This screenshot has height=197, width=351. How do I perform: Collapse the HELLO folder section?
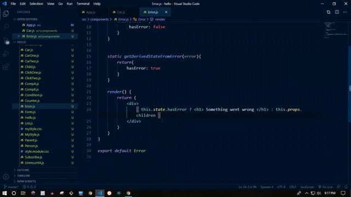(x=45, y=42)
